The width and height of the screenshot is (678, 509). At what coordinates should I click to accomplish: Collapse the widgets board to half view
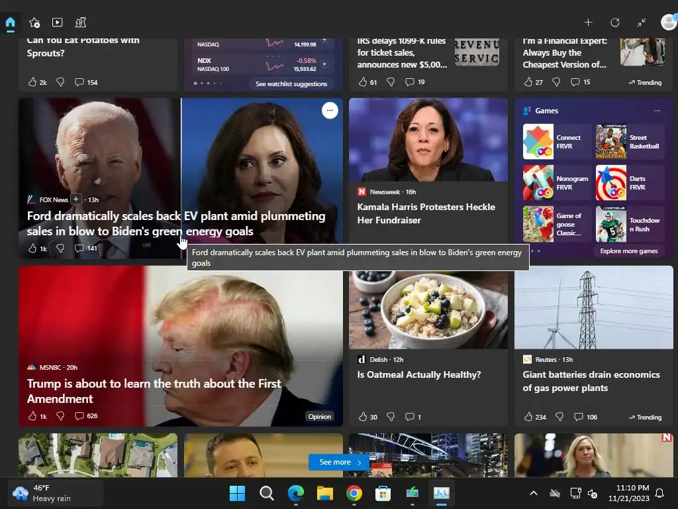(x=642, y=23)
